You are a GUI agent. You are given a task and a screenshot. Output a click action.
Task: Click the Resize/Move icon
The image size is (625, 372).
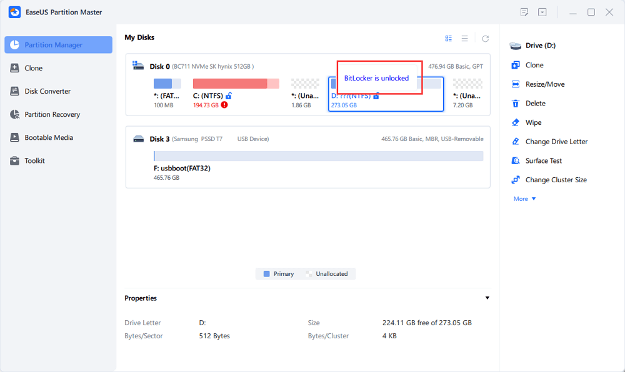[516, 84]
